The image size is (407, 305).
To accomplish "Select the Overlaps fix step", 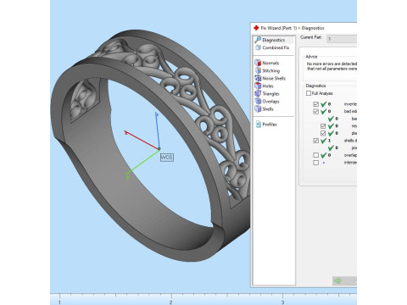I will point(267,101).
